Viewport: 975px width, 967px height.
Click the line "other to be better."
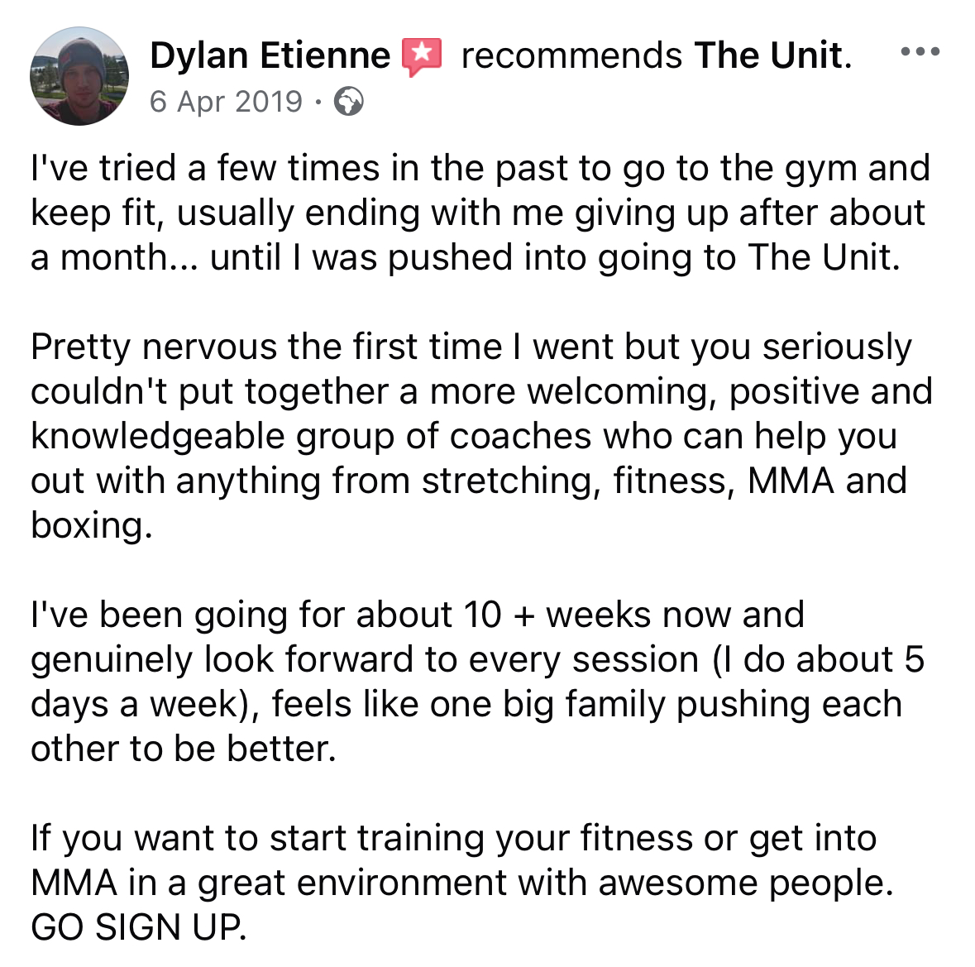coord(184,749)
